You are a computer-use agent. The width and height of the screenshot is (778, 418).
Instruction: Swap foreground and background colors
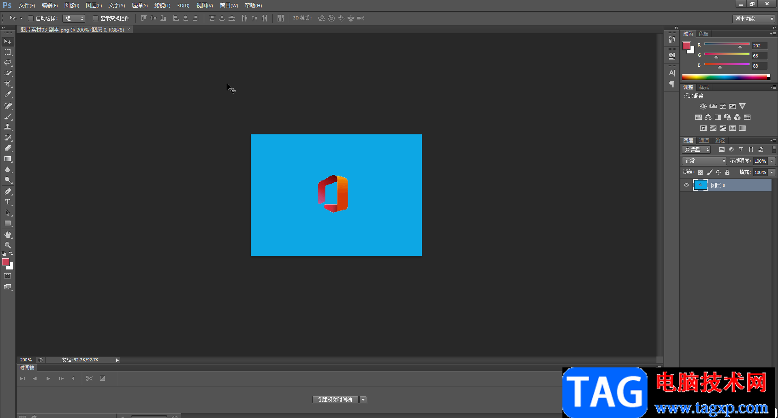pyautogui.click(x=11, y=254)
